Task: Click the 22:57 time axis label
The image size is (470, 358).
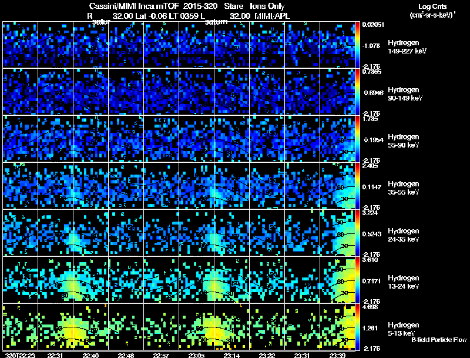Action: click(161, 356)
